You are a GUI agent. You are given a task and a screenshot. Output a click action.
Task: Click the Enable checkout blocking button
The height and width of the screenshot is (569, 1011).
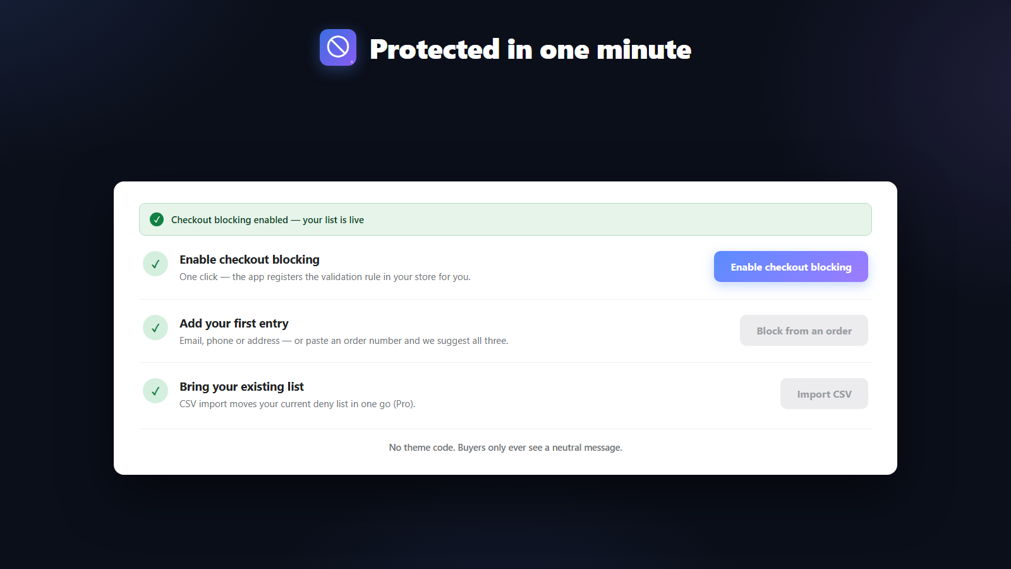tap(791, 267)
